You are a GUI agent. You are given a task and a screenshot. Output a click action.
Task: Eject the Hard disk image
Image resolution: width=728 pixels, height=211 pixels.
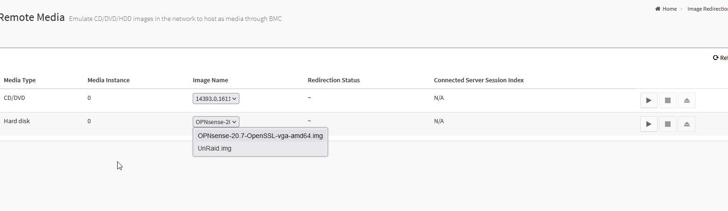(x=686, y=124)
